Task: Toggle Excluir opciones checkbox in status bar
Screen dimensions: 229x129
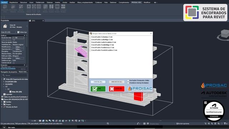Action: coord(177,124)
